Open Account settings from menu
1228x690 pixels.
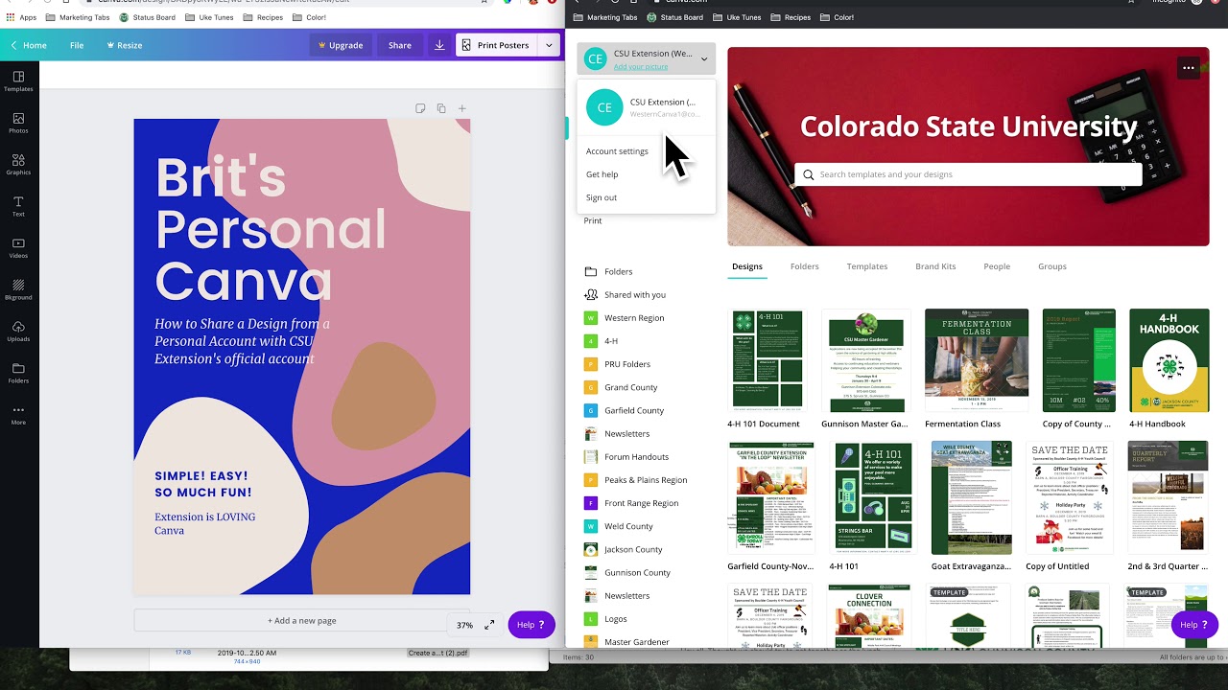click(x=617, y=151)
